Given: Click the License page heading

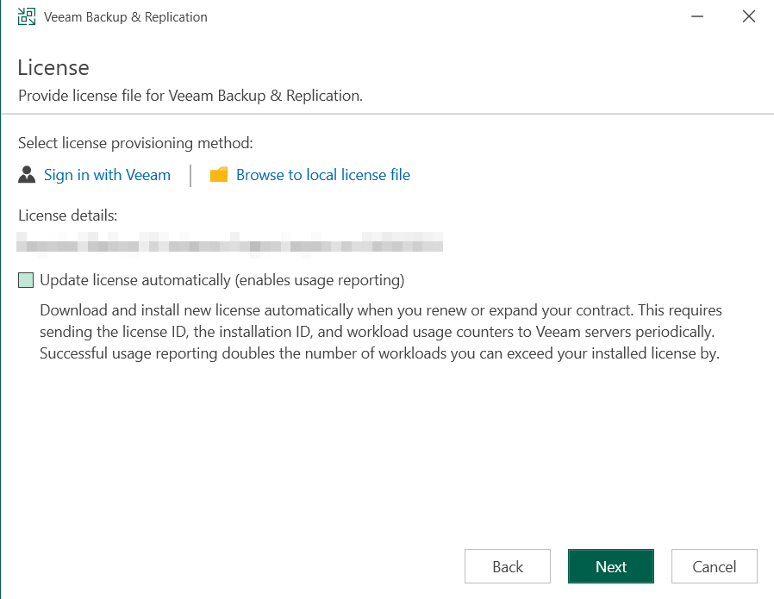Looking at the screenshot, I should pos(53,67).
